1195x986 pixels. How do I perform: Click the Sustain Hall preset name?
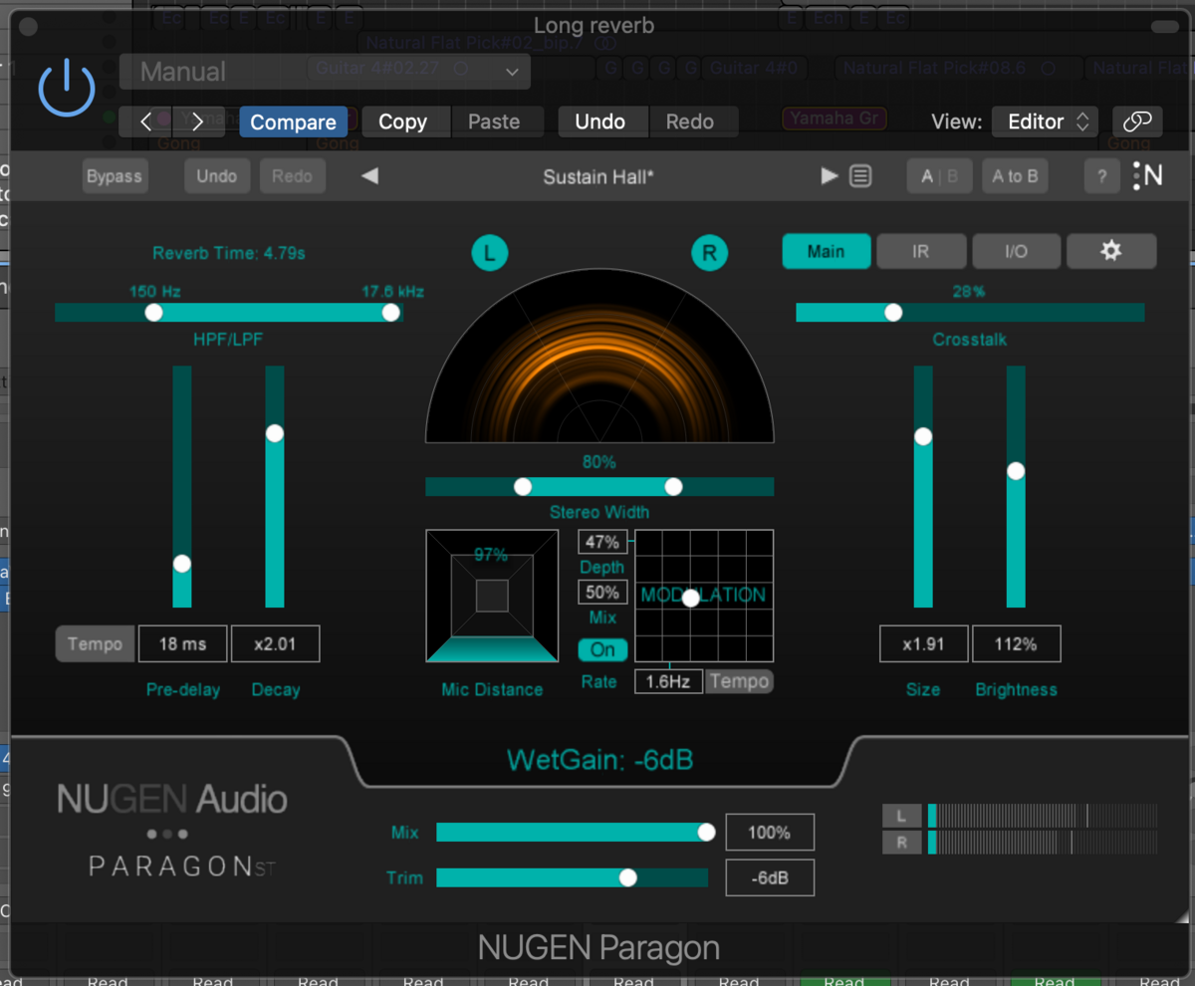597,177
